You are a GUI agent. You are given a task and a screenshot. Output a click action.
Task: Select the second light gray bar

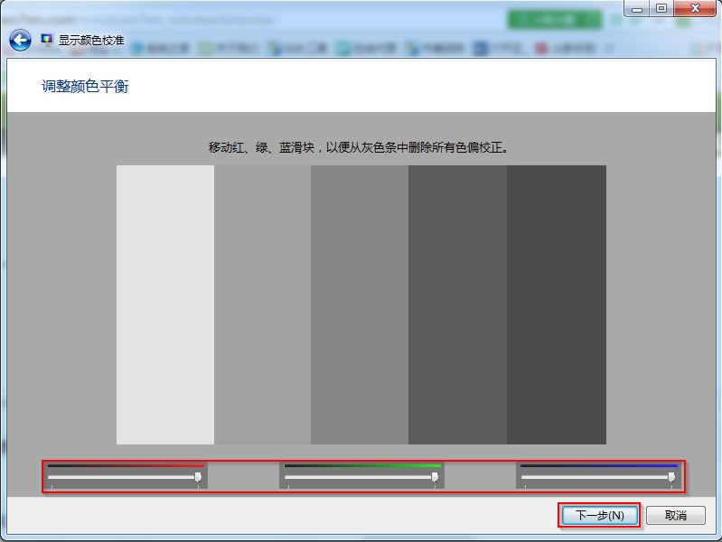click(262, 304)
